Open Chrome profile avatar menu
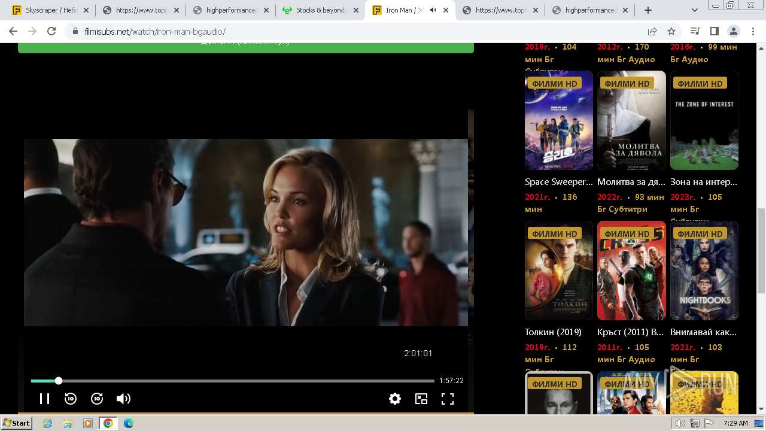The height and width of the screenshot is (431, 766). click(x=733, y=31)
